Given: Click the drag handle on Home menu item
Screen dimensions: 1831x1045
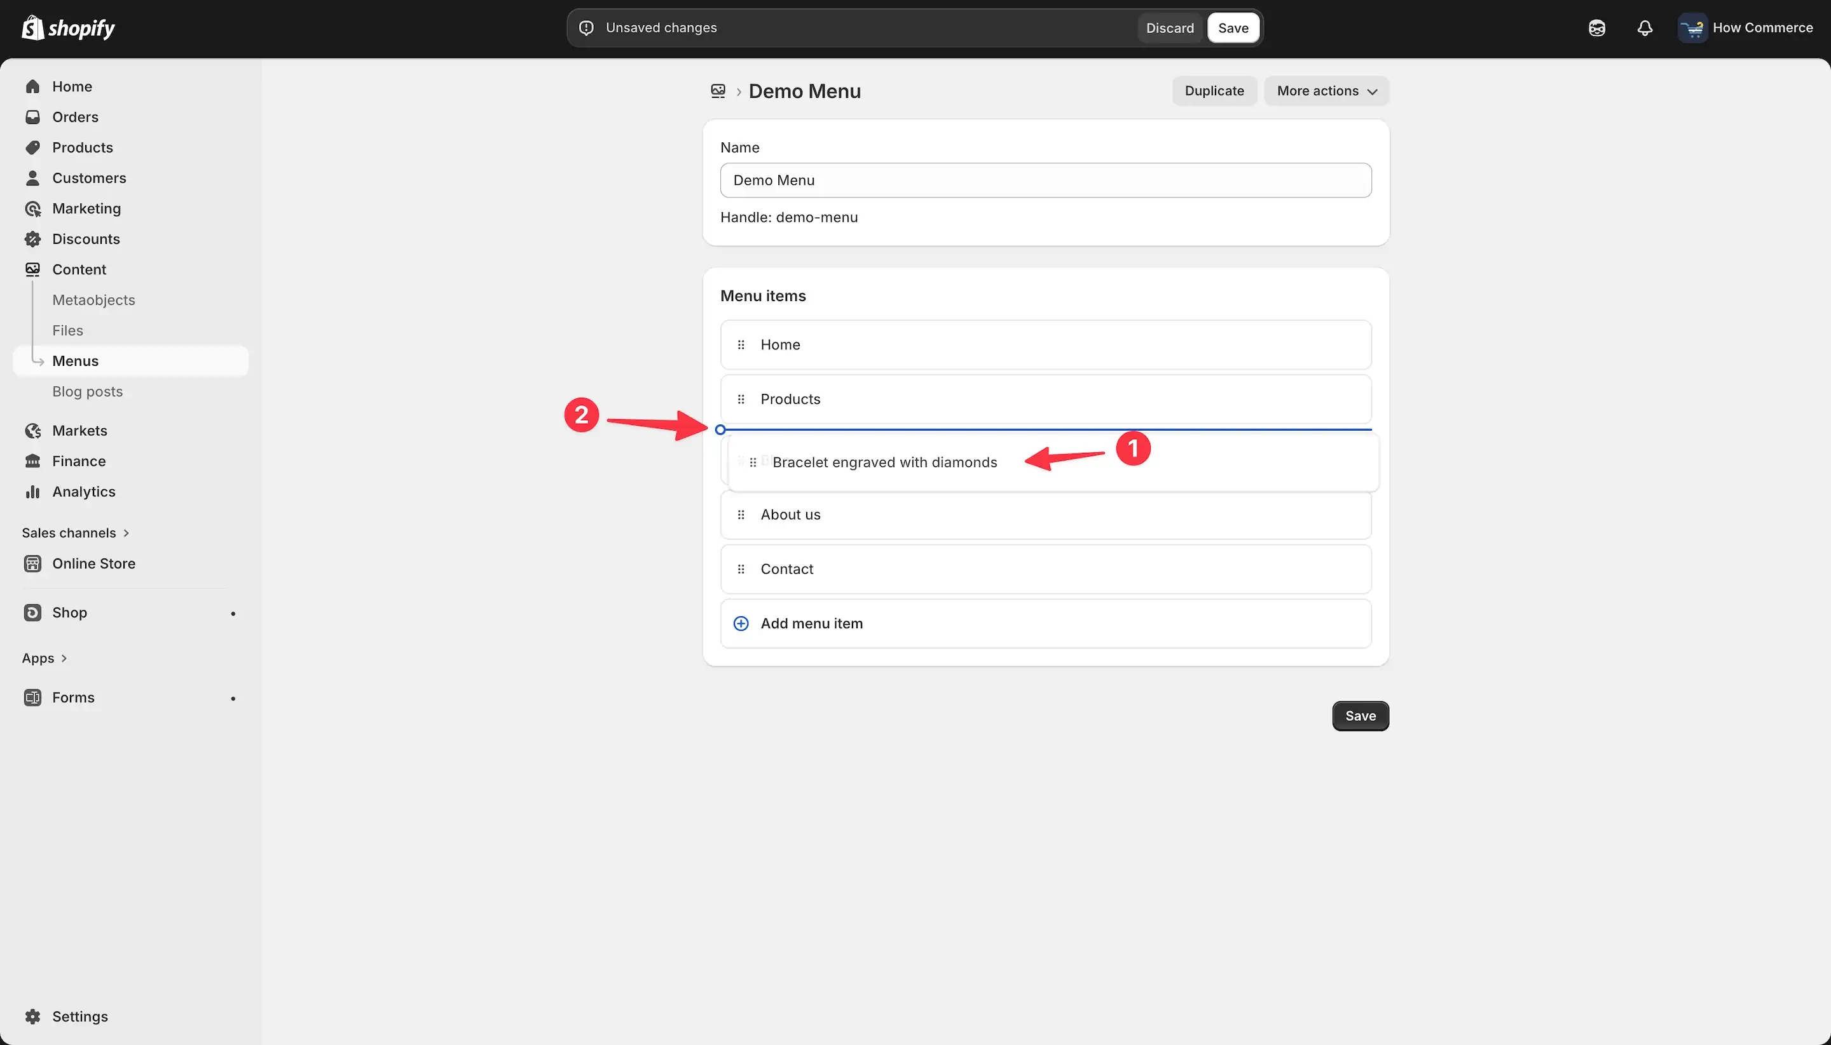Looking at the screenshot, I should 741,345.
